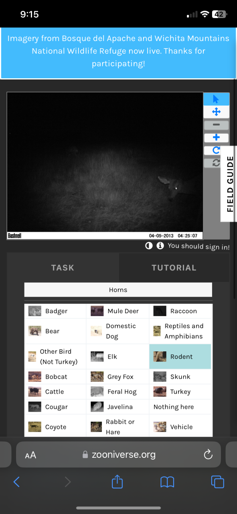Viewport: 237px width, 514px height.
Task: Activate the pan move tool
Action: pyautogui.click(x=216, y=112)
